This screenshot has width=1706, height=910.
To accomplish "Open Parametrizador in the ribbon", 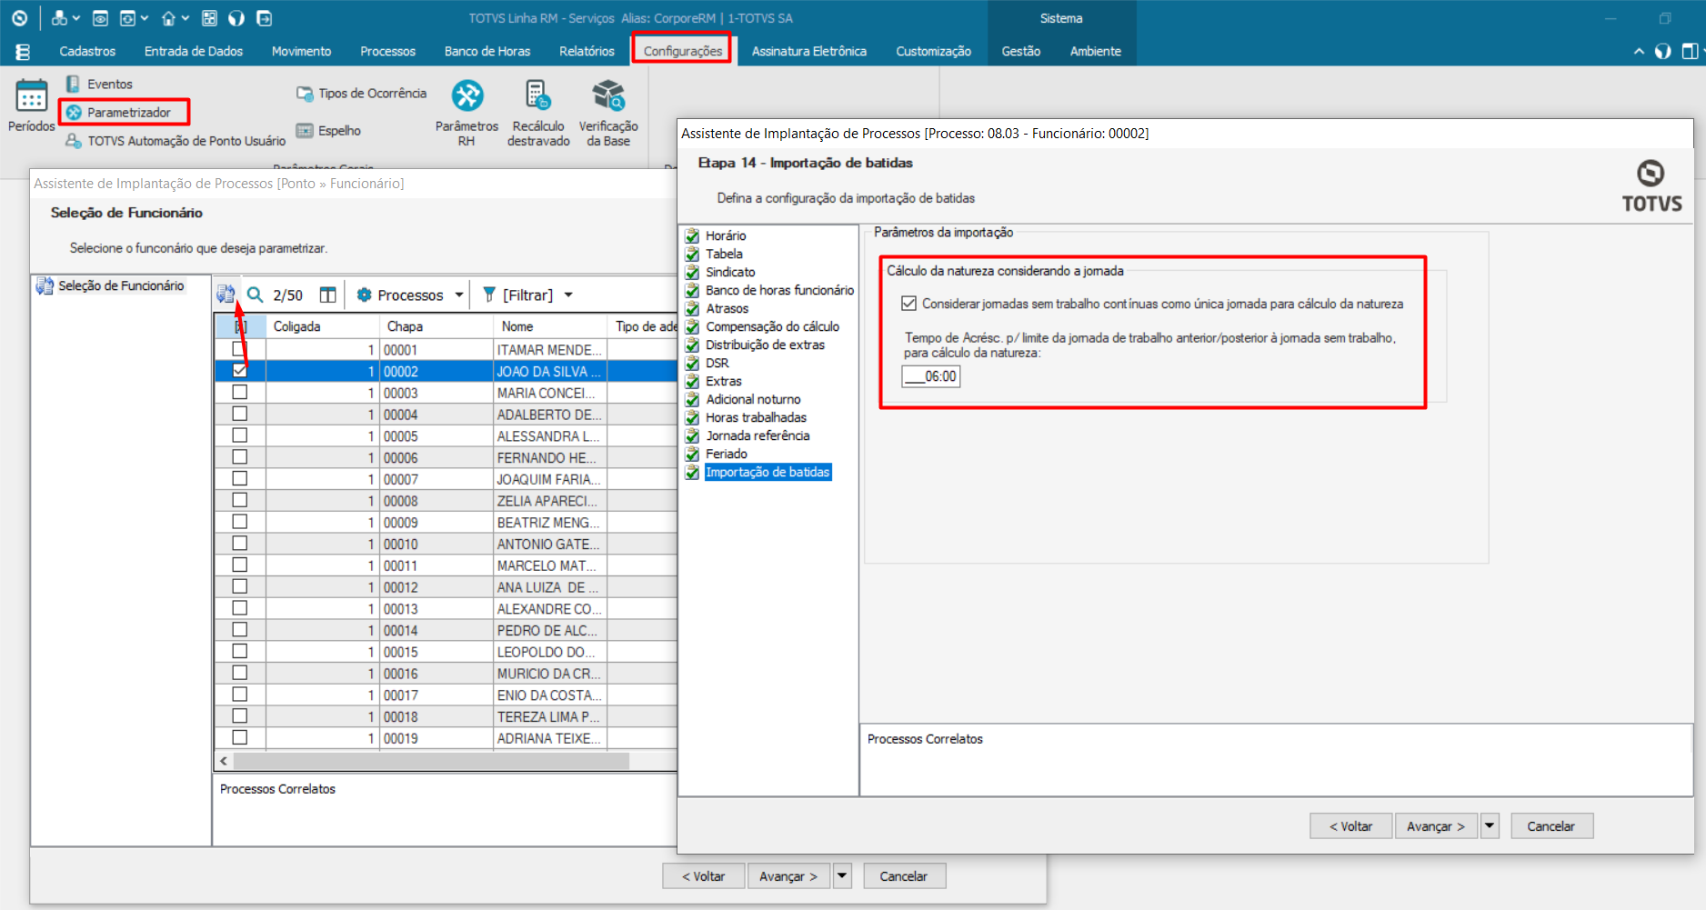I will tap(118, 112).
